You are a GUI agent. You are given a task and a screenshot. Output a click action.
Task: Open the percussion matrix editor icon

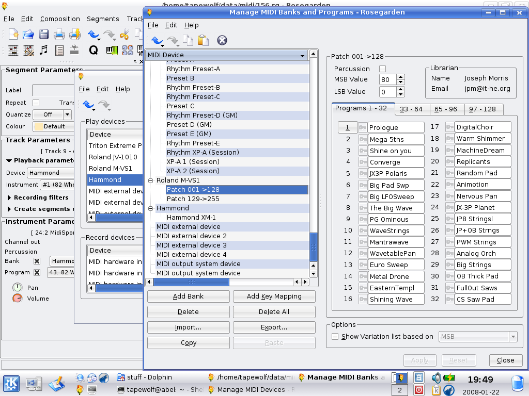click(x=29, y=51)
